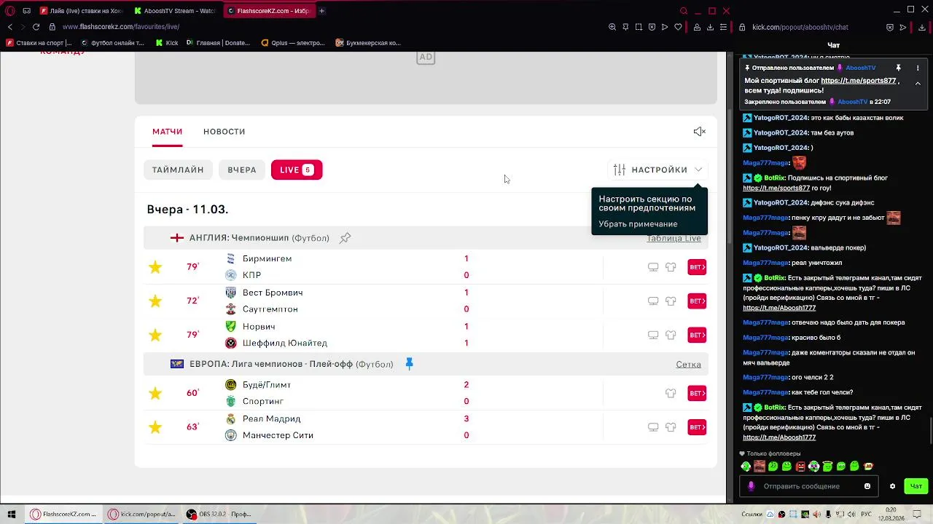Screen dimensions: 933x524
Task: Switch to НОВОСТИ tab
Action: [x=224, y=132]
